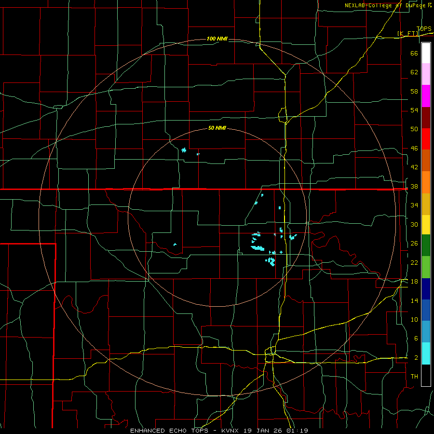Click the '66' legend value
The image size is (434, 434).
[x=414, y=54]
